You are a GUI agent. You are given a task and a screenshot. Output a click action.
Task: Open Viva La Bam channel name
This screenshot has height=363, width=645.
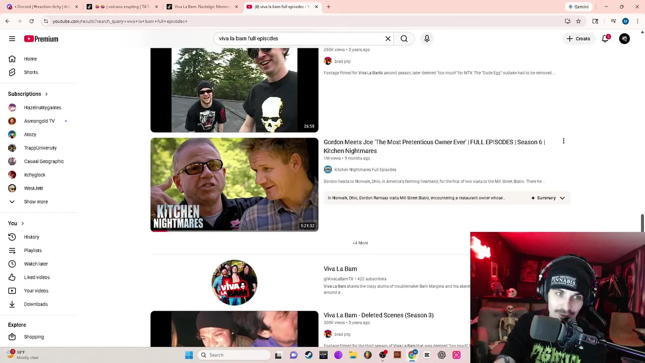click(x=340, y=269)
